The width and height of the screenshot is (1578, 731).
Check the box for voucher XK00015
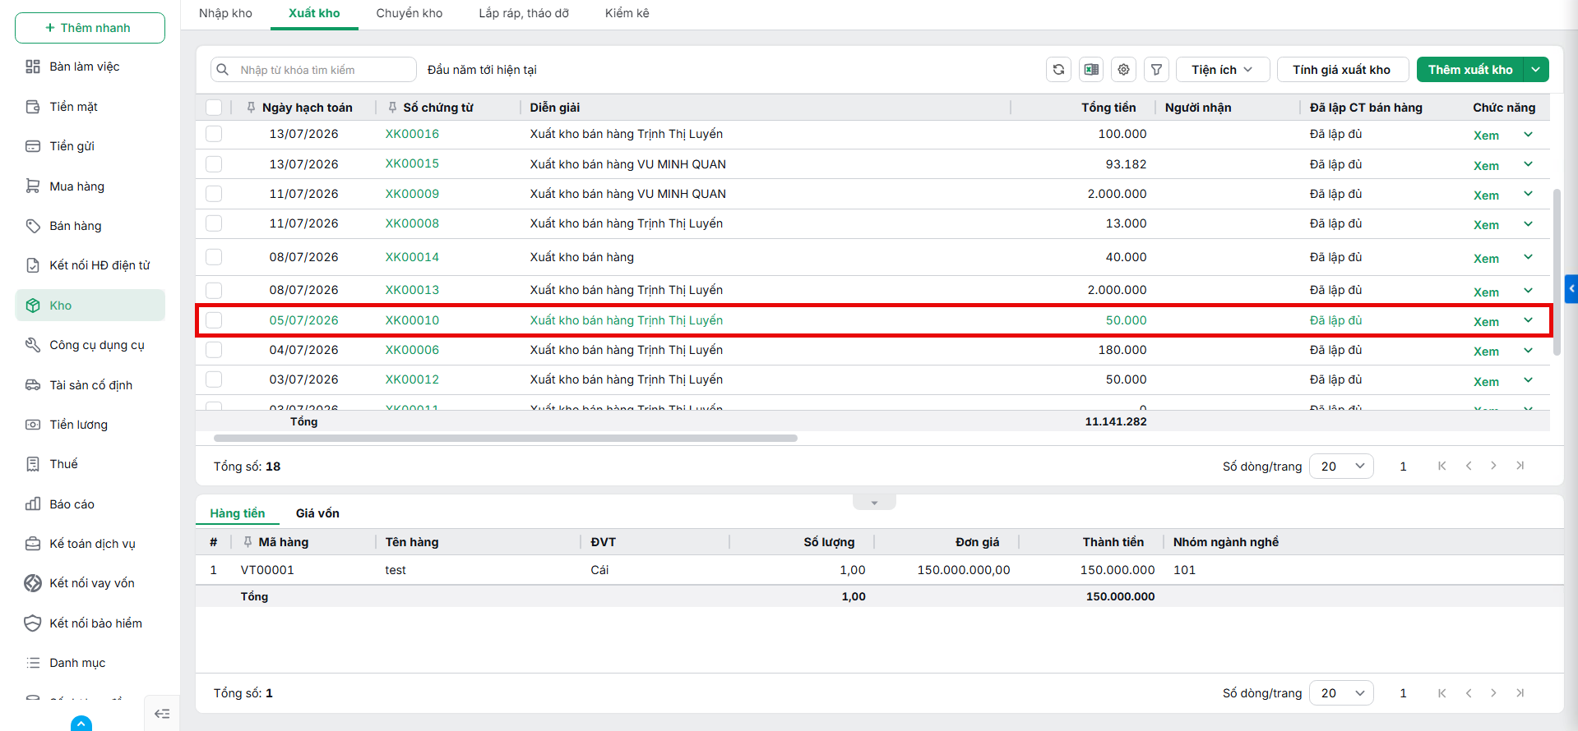(214, 164)
